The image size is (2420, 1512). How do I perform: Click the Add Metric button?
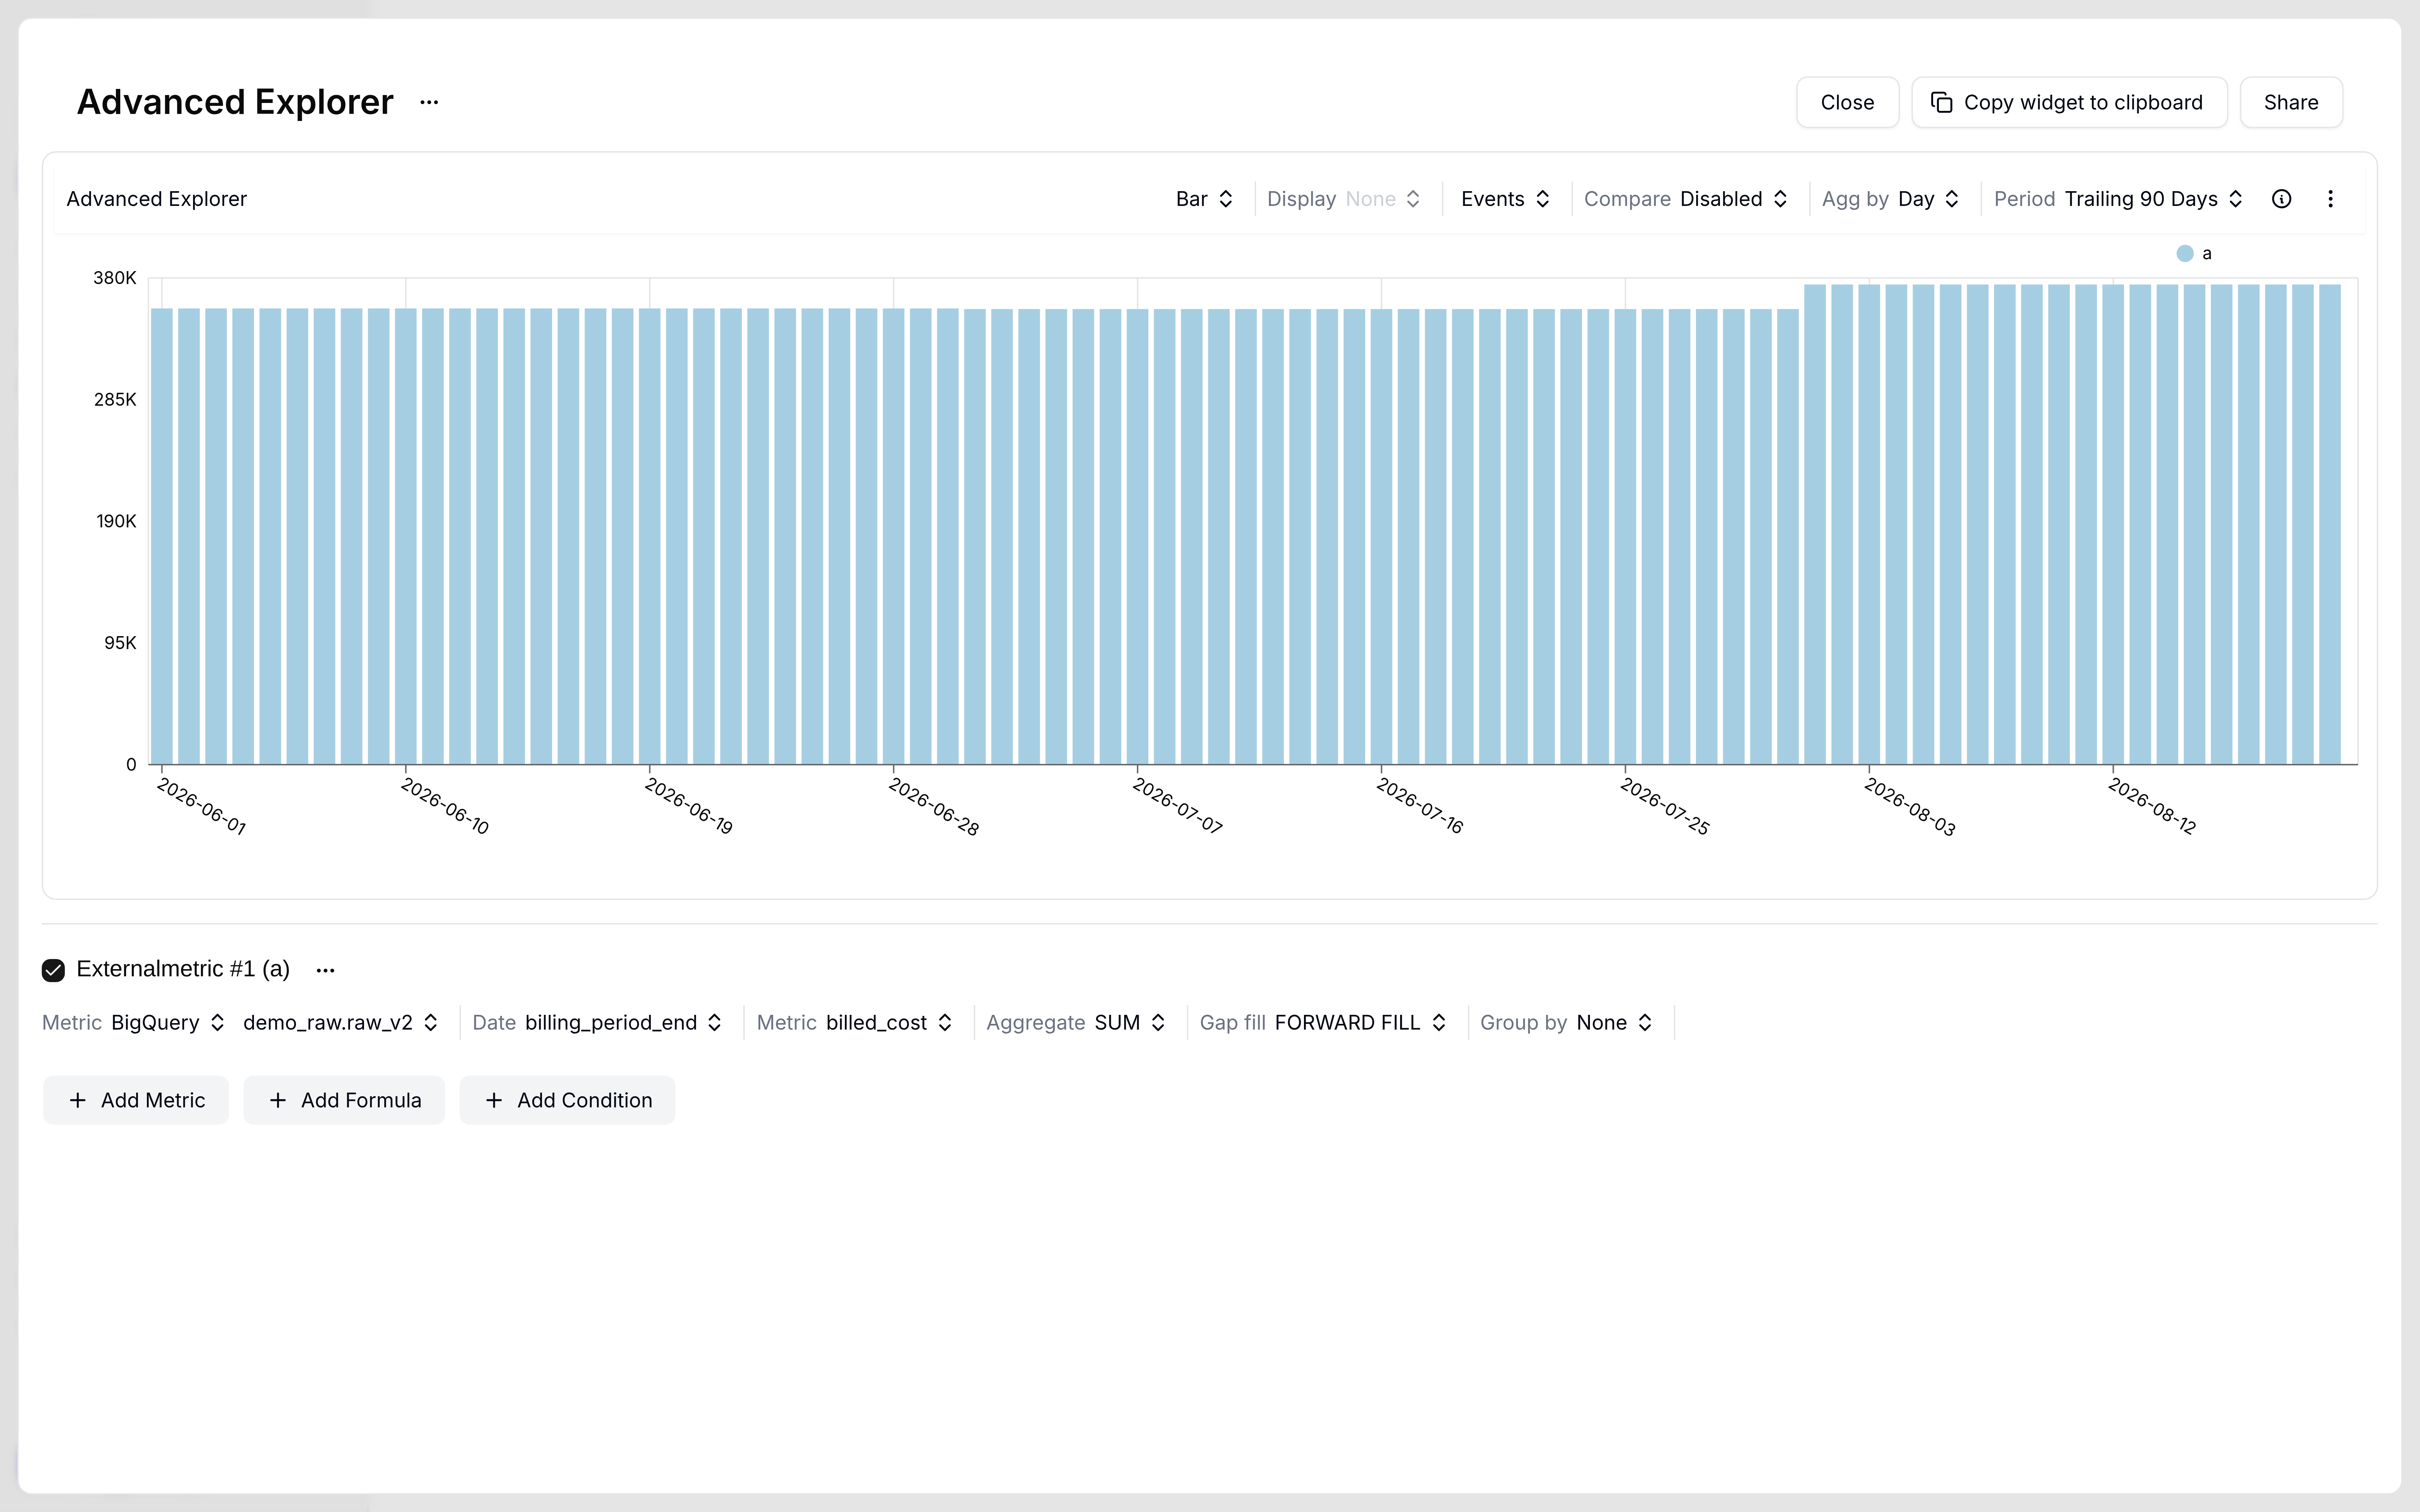click(136, 1100)
